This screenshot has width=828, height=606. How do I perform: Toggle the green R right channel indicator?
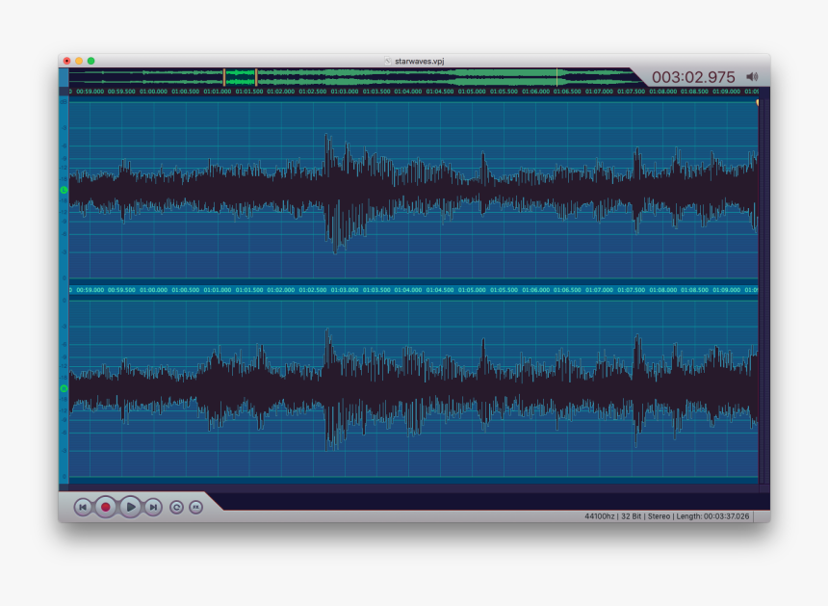tap(64, 388)
